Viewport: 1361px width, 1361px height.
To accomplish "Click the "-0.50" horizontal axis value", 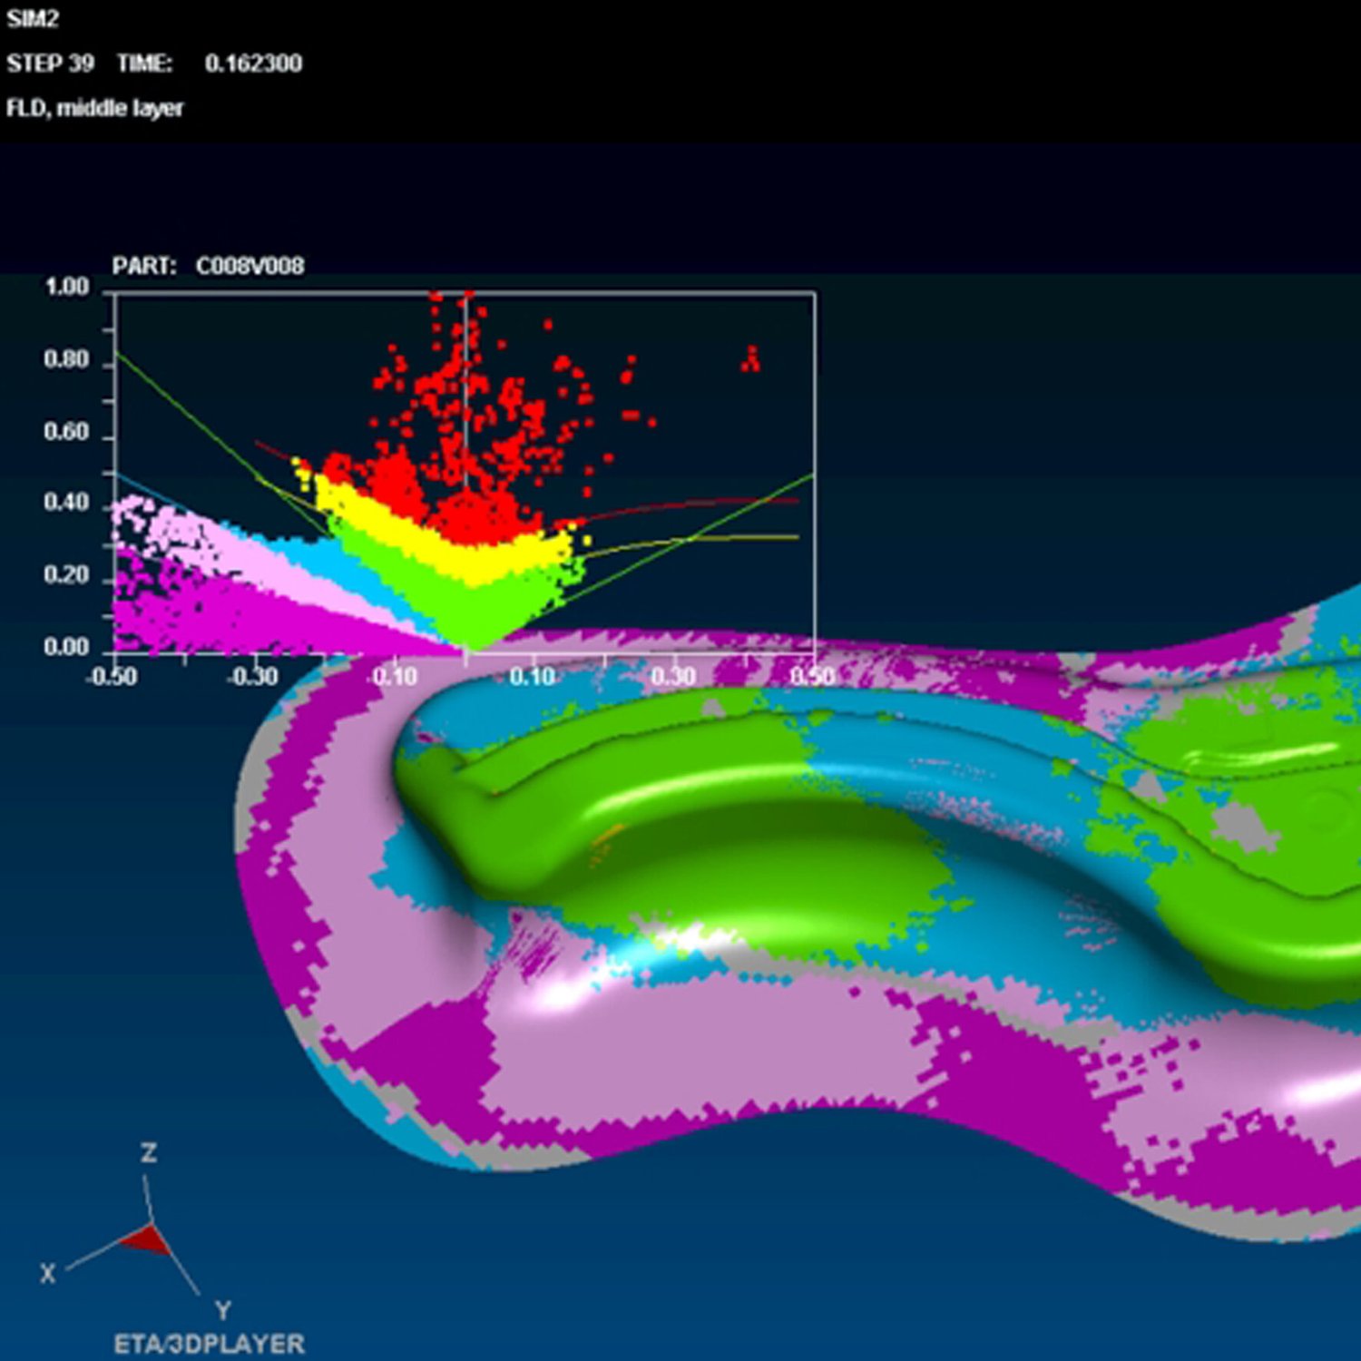I will pos(112,677).
